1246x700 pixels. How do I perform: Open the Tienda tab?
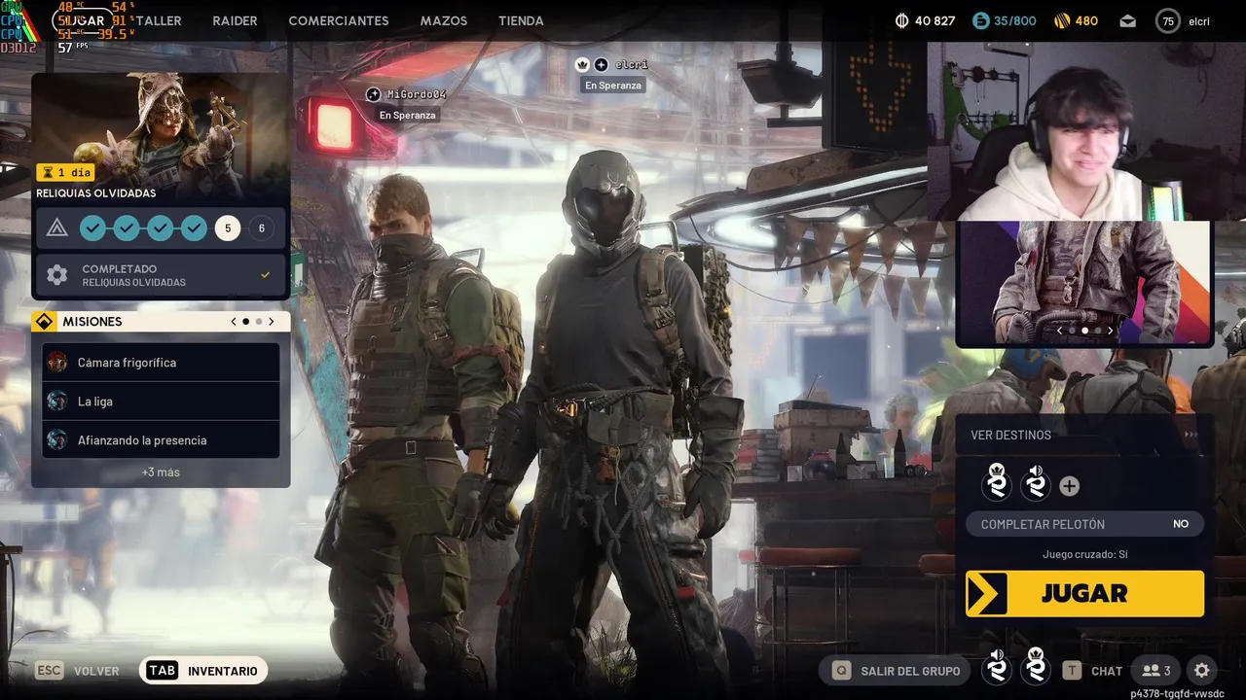(521, 20)
